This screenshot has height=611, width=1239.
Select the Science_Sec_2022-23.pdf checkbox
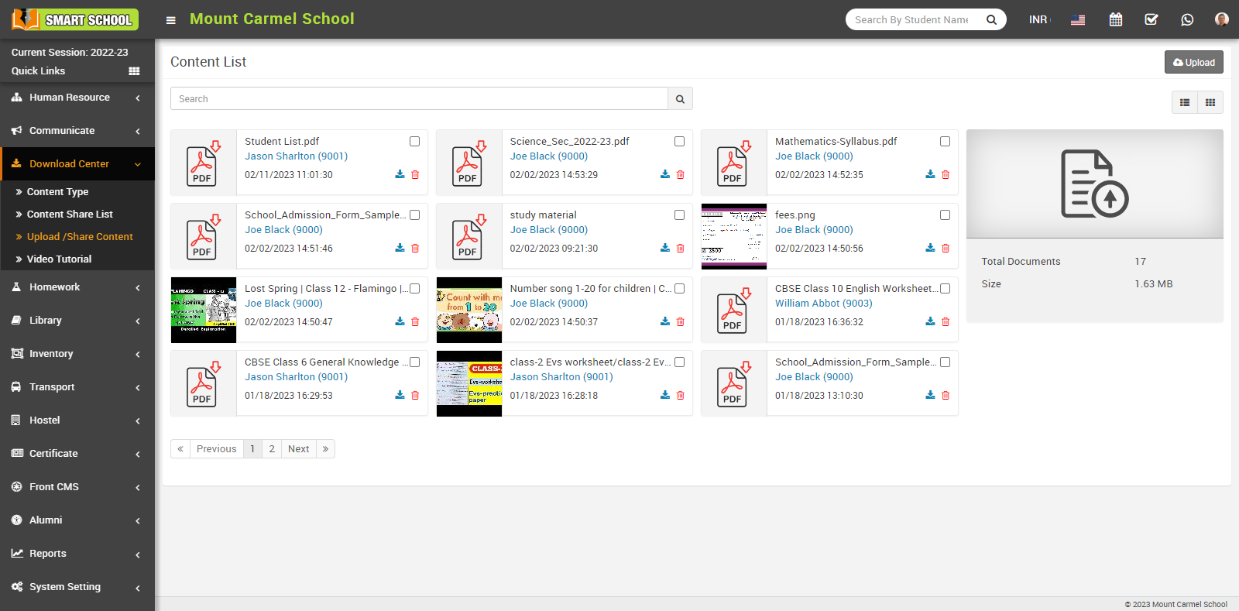pos(679,141)
